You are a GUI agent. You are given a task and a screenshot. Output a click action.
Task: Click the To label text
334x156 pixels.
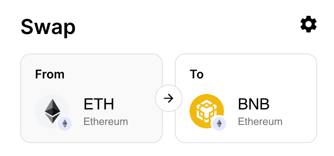[x=196, y=74]
